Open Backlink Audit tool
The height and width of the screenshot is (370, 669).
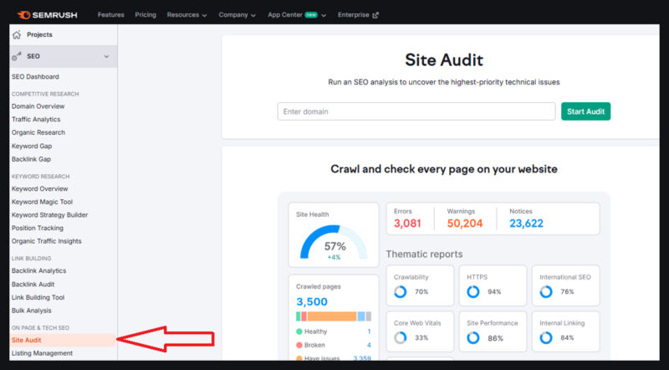tap(33, 284)
